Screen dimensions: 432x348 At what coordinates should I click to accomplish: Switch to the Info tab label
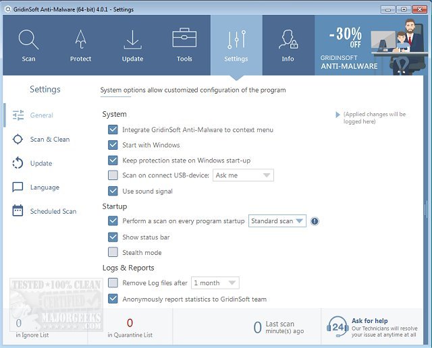288,59
